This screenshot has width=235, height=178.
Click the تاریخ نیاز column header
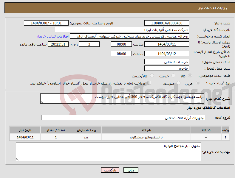(25, 130)
